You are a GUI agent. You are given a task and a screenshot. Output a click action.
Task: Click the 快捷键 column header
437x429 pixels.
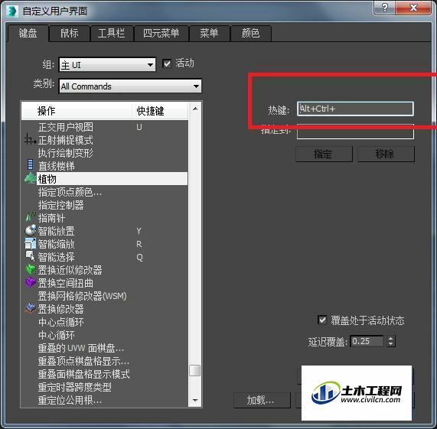[x=160, y=111]
